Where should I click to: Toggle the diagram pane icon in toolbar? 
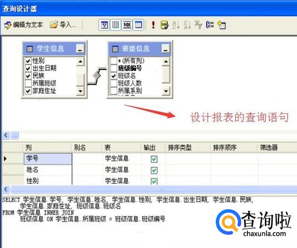(104, 25)
